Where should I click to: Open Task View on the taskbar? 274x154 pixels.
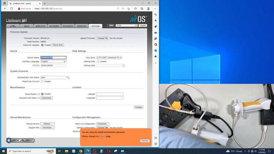tap(59, 151)
